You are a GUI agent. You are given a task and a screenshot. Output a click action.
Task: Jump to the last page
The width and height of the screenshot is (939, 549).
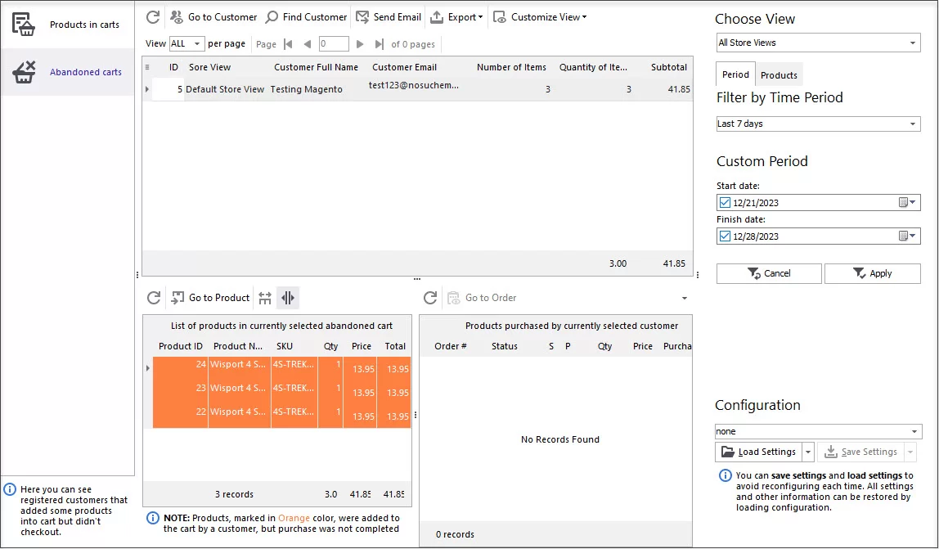click(x=379, y=43)
